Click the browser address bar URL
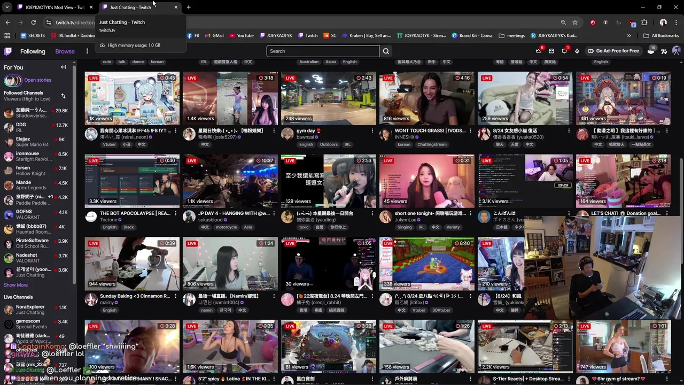This screenshot has width=684, height=385. tap(75, 22)
